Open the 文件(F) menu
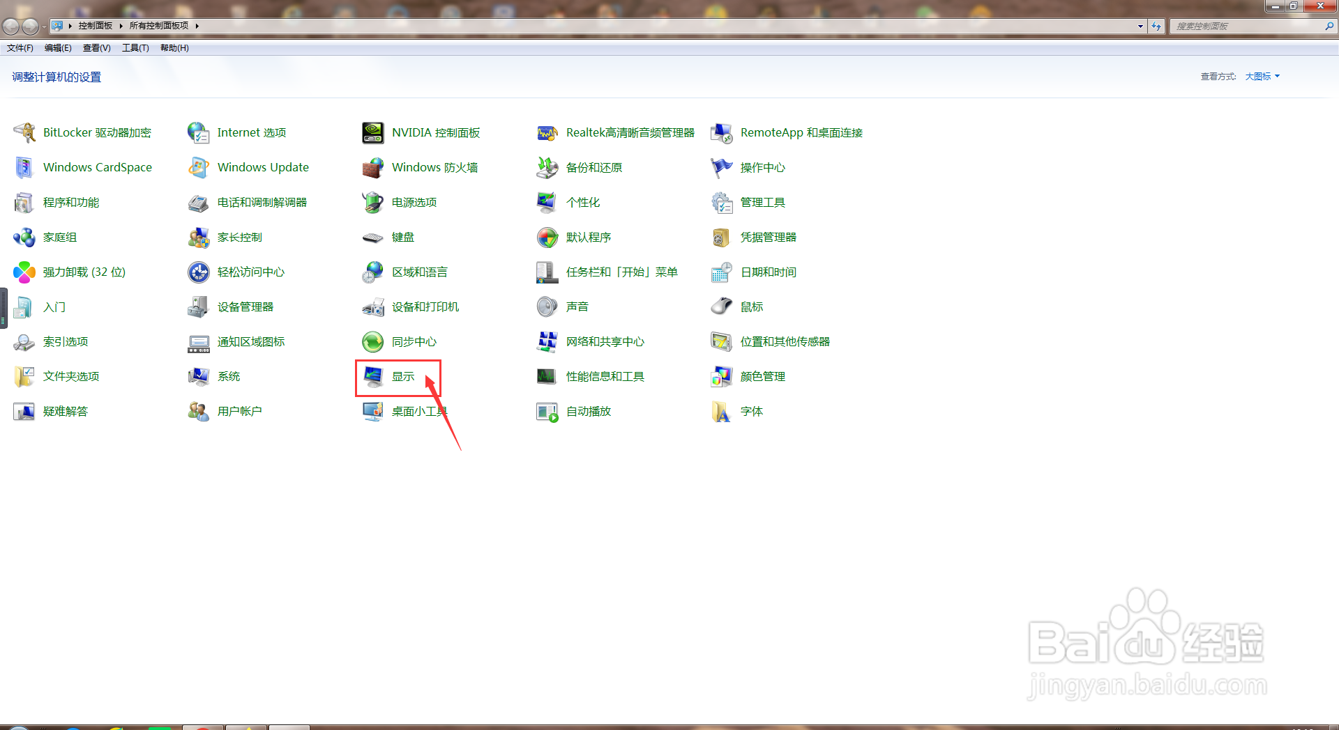This screenshot has width=1339, height=730. pos(20,48)
